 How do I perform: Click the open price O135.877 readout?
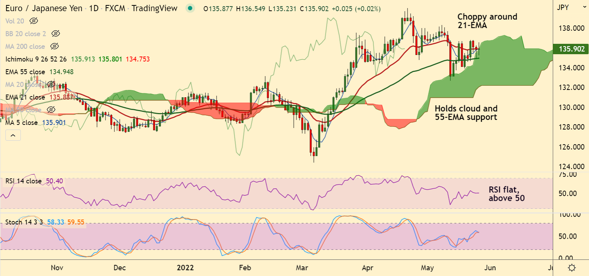click(x=218, y=8)
